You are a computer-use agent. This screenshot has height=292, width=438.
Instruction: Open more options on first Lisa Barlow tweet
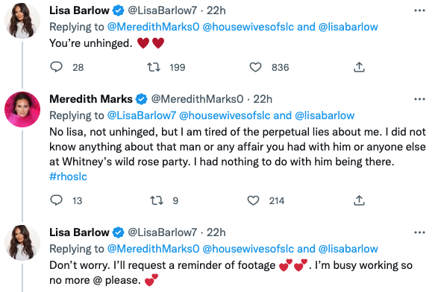pyautogui.click(x=419, y=10)
